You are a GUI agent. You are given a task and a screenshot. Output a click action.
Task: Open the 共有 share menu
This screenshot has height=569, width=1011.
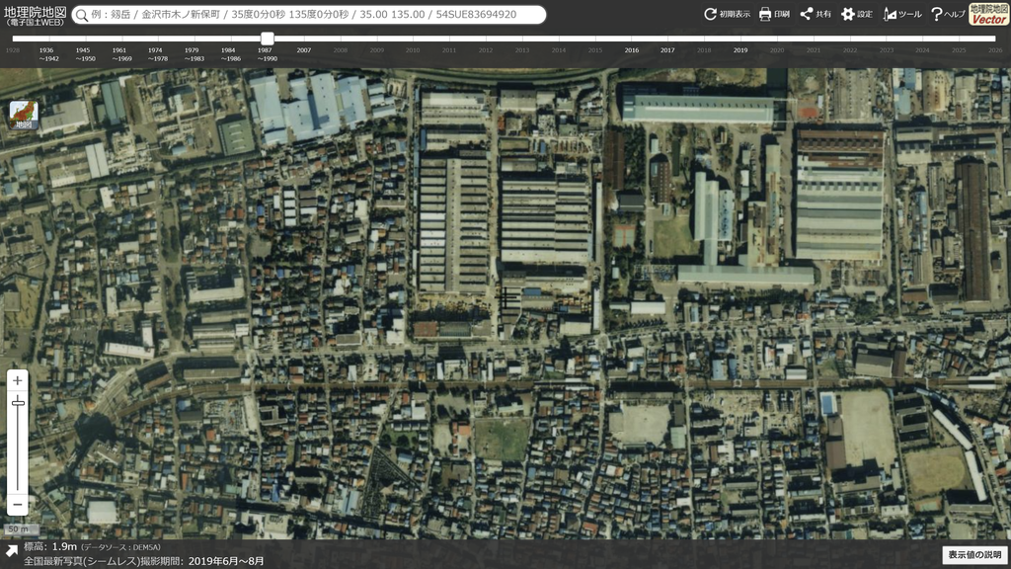pyautogui.click(x=816, y=14)
